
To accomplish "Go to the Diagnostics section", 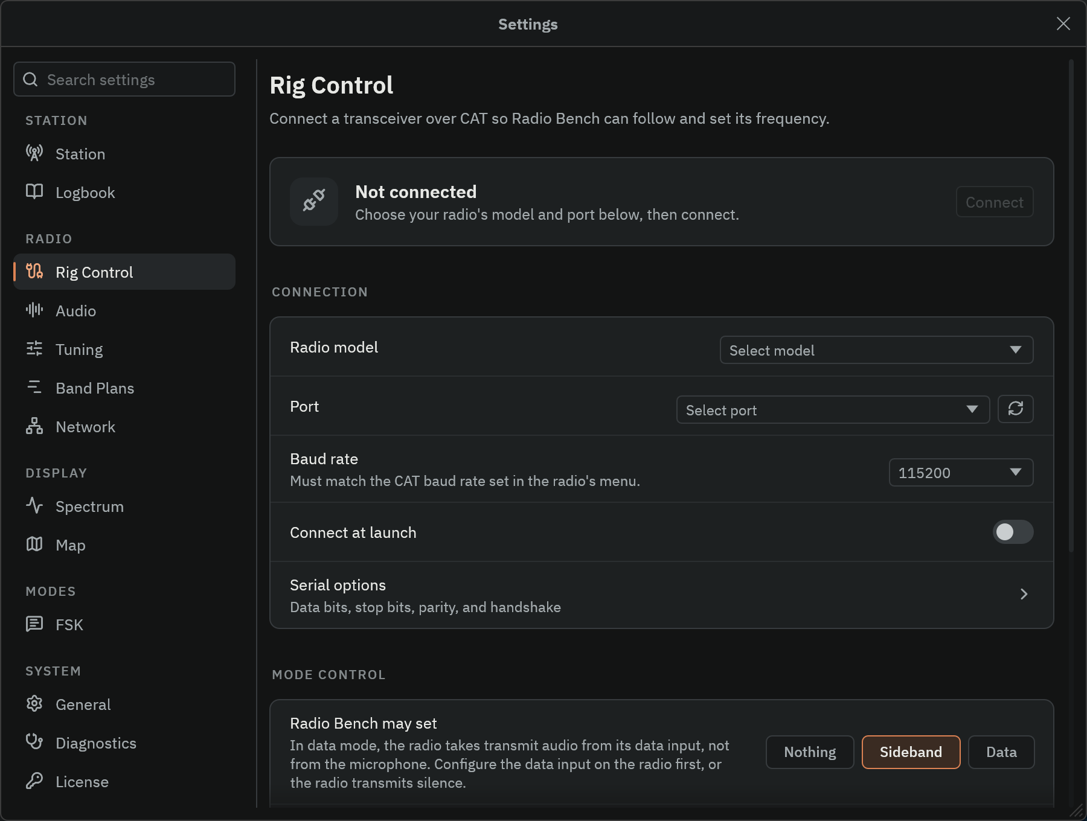I will (124, 743).
